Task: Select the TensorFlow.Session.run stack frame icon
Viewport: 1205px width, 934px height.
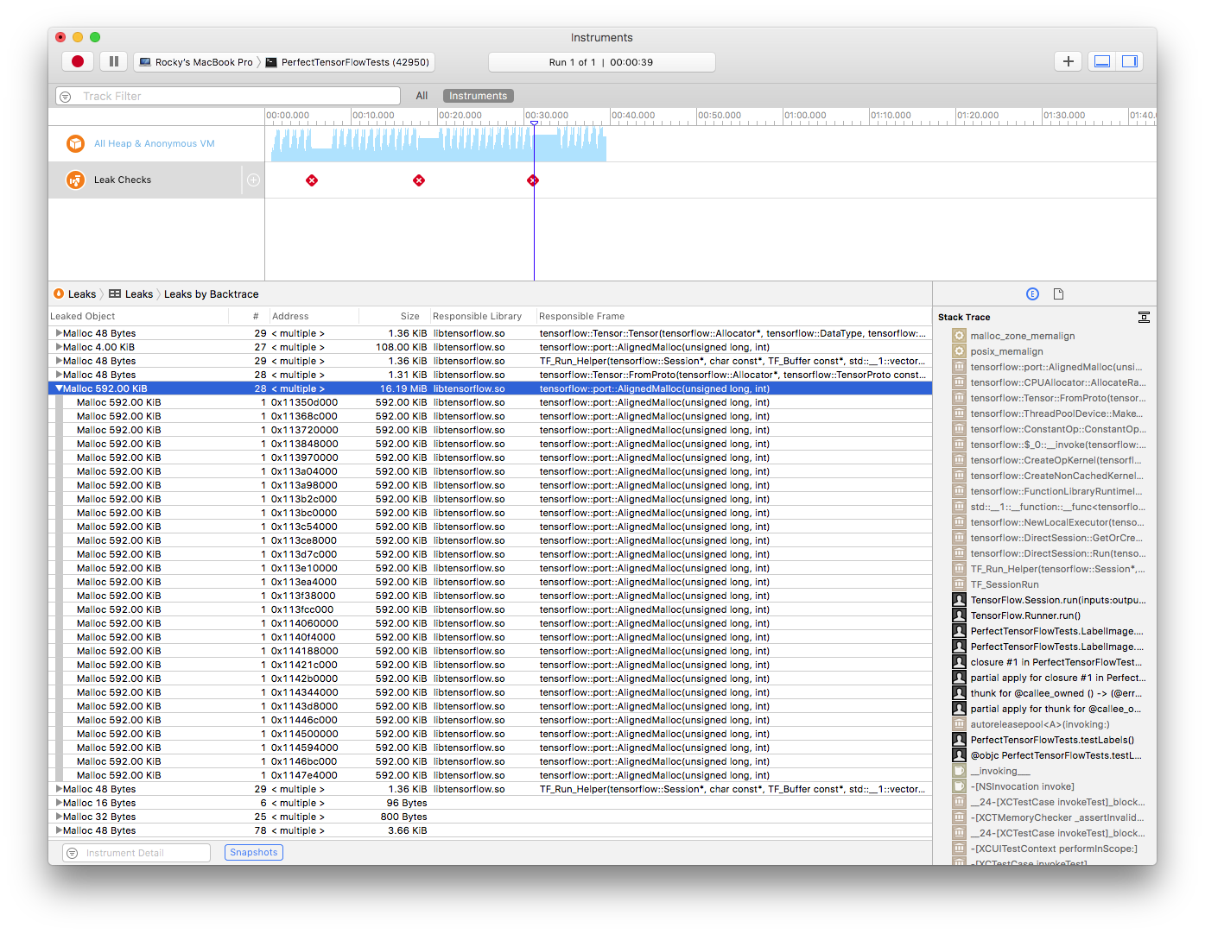Action: (959, 600)
